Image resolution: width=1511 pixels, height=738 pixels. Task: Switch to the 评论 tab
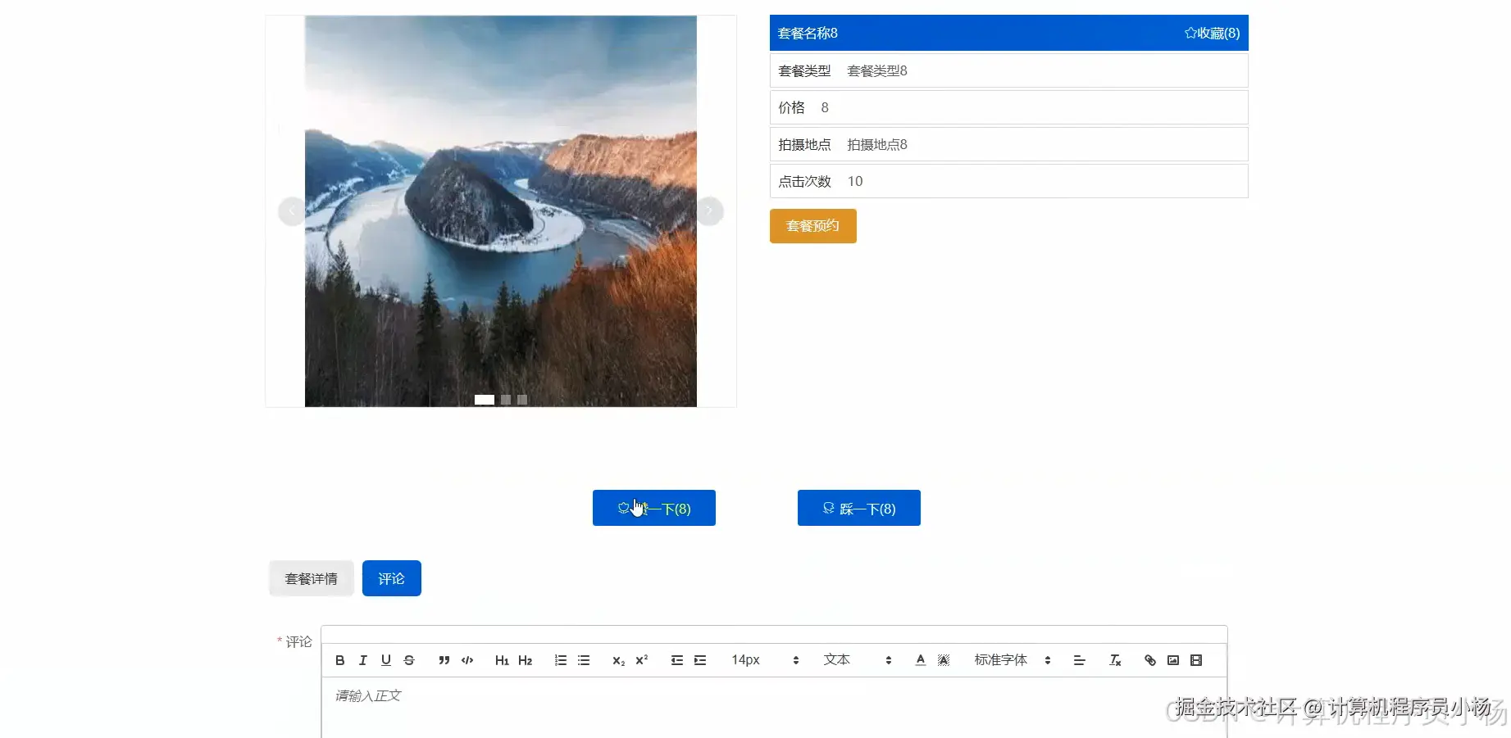[x=392, y=578]
